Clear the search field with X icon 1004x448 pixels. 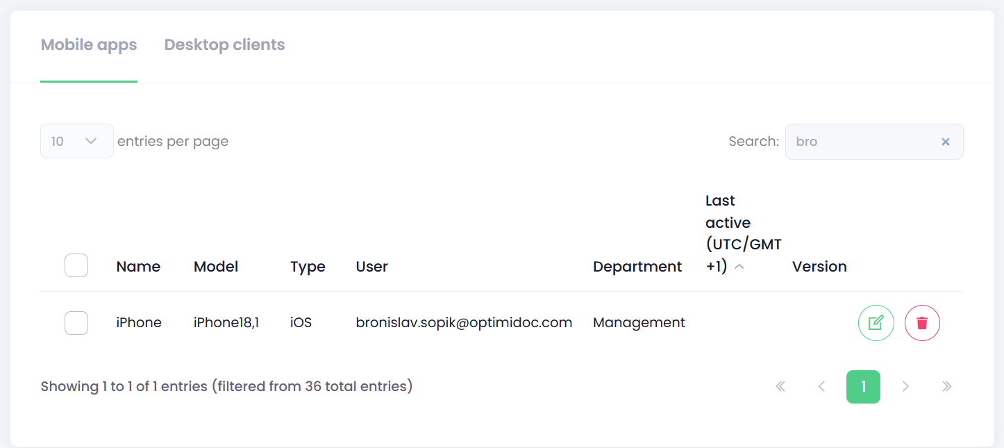point(945,142)
